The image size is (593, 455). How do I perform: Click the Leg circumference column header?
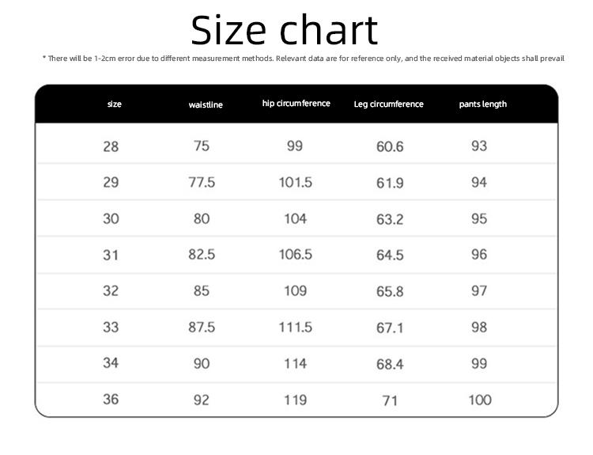click(388, 104)
